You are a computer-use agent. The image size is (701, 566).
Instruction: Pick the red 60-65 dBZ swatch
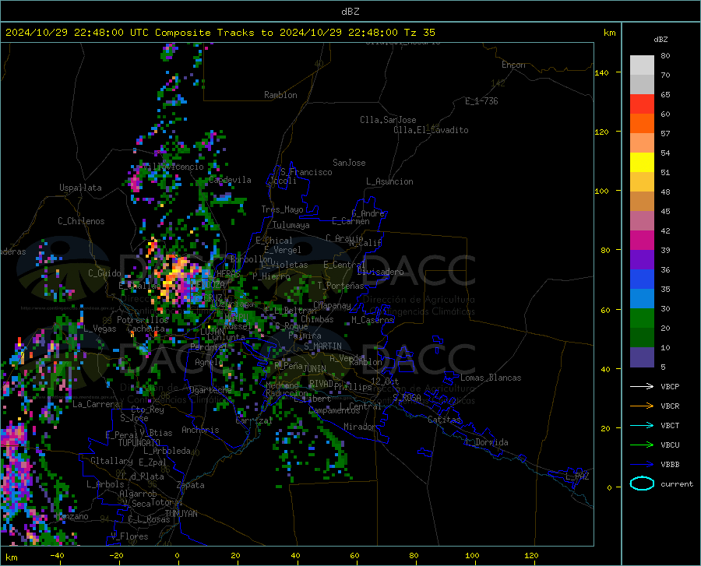point(642,104)
